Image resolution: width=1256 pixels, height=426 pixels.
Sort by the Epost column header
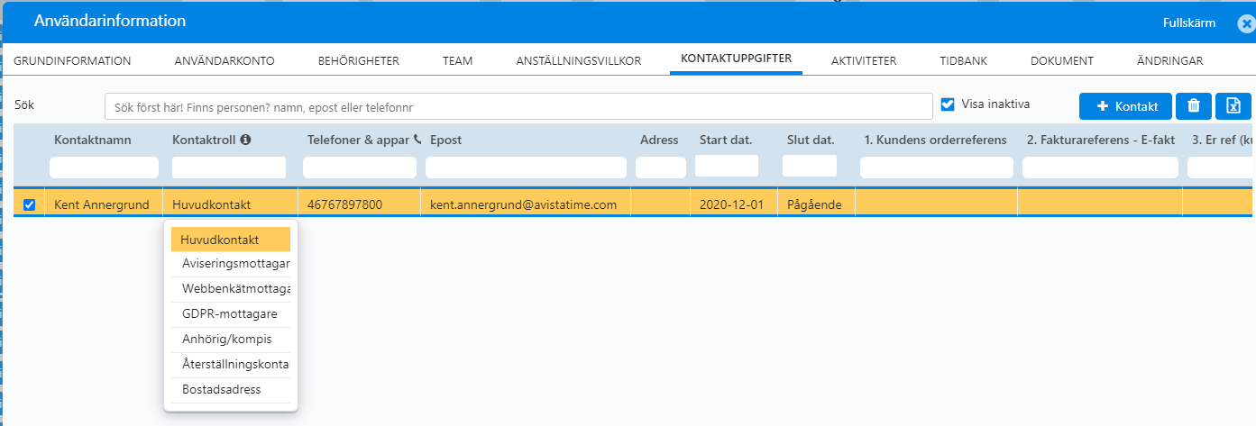pyautogui.click(x=445, y=140)
